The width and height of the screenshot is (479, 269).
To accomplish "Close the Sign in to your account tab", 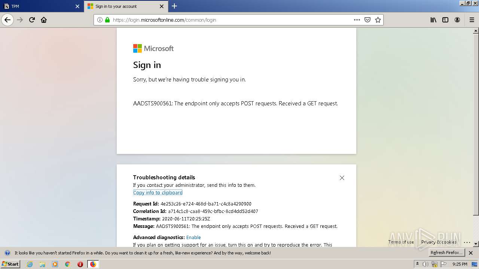I will 162,6.
